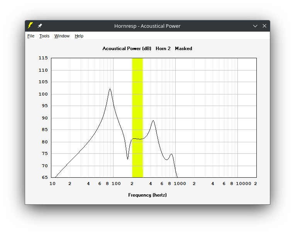Click the chart title 'Acoustical Power (dB)'

(x=127, y=49)
